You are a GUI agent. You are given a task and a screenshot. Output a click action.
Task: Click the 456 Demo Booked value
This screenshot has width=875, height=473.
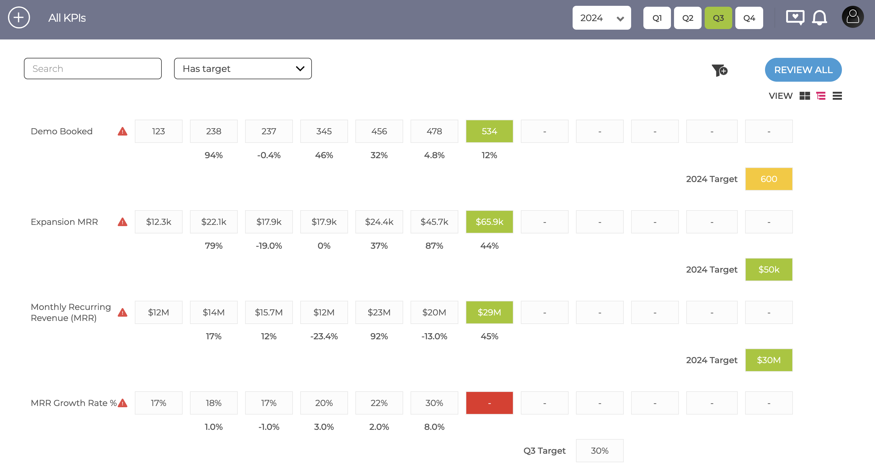379,131
